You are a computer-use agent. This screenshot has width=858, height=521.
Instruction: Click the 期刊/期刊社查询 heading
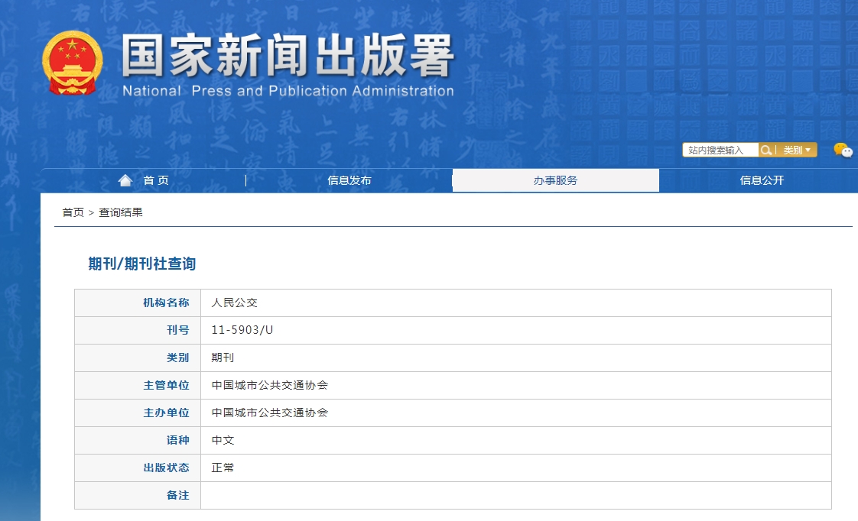point(142,264)
